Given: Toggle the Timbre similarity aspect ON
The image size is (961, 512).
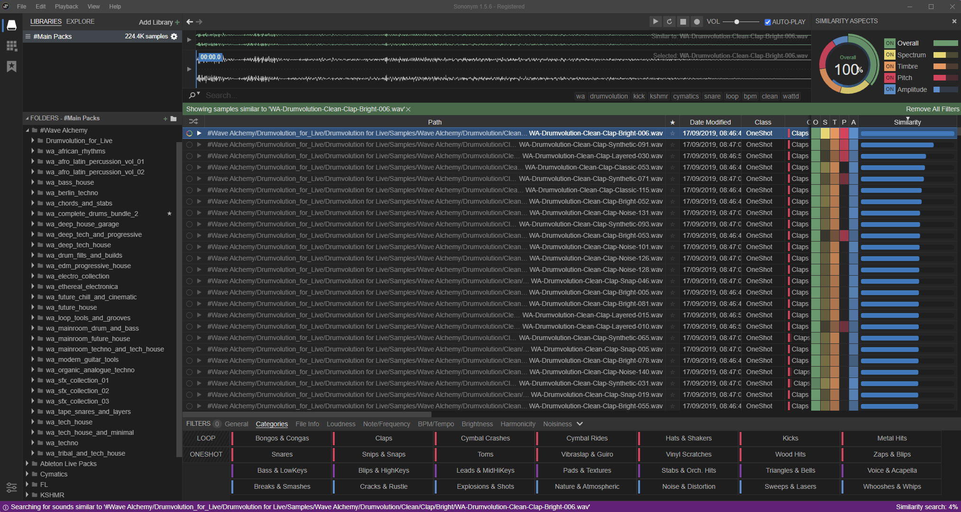Looking at the screenshot, I should [890, 66].
